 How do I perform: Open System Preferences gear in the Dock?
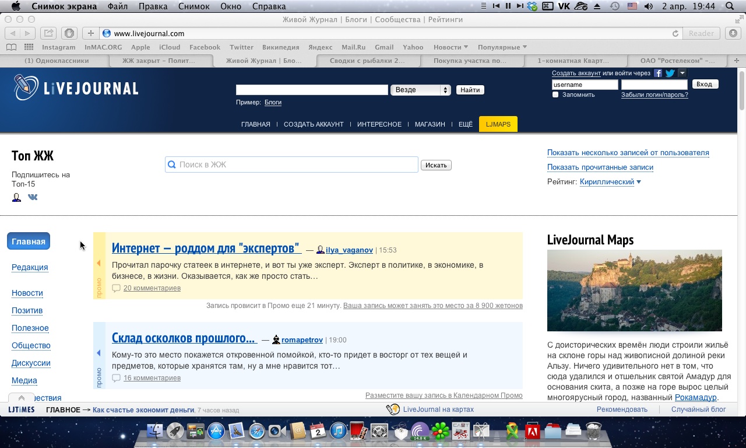(379, 431)
